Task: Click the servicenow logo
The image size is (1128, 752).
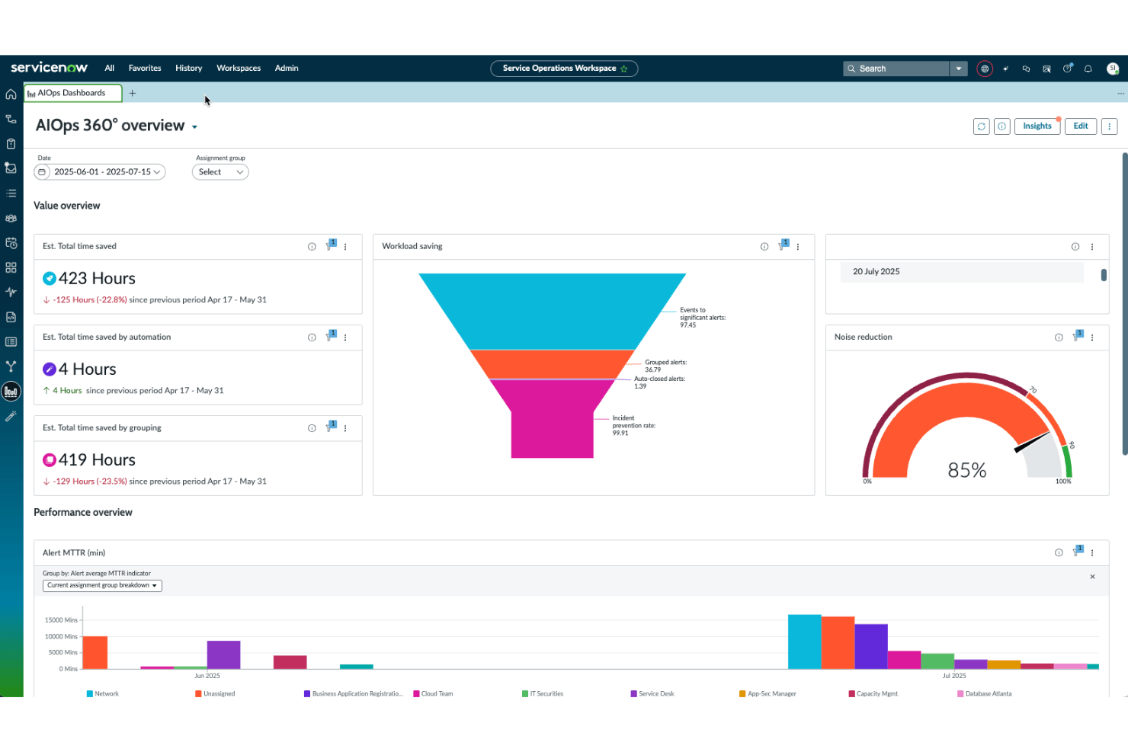Action: [x=49, y=68]
